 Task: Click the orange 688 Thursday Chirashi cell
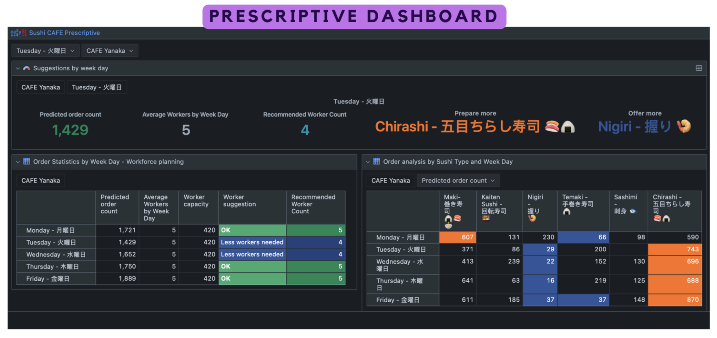pos(675,284)
